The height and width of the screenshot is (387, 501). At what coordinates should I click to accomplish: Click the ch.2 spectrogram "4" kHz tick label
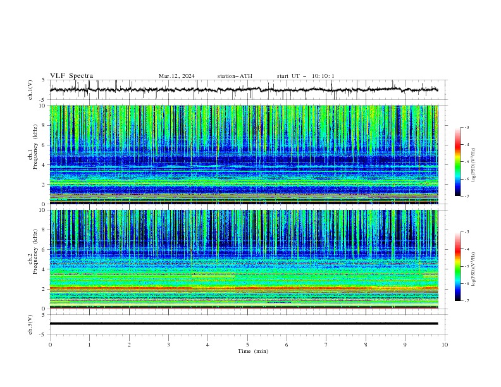45,269
